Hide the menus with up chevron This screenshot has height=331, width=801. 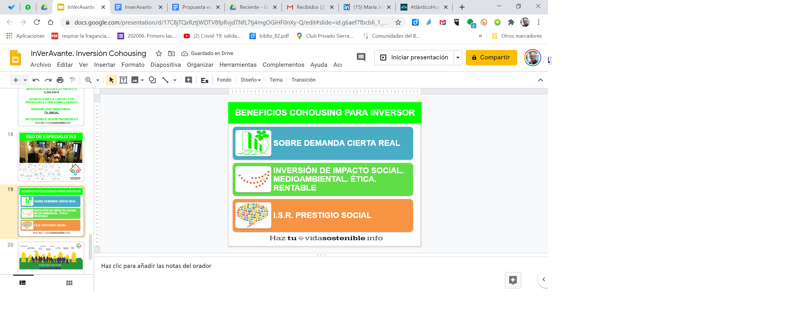point(540,80)
